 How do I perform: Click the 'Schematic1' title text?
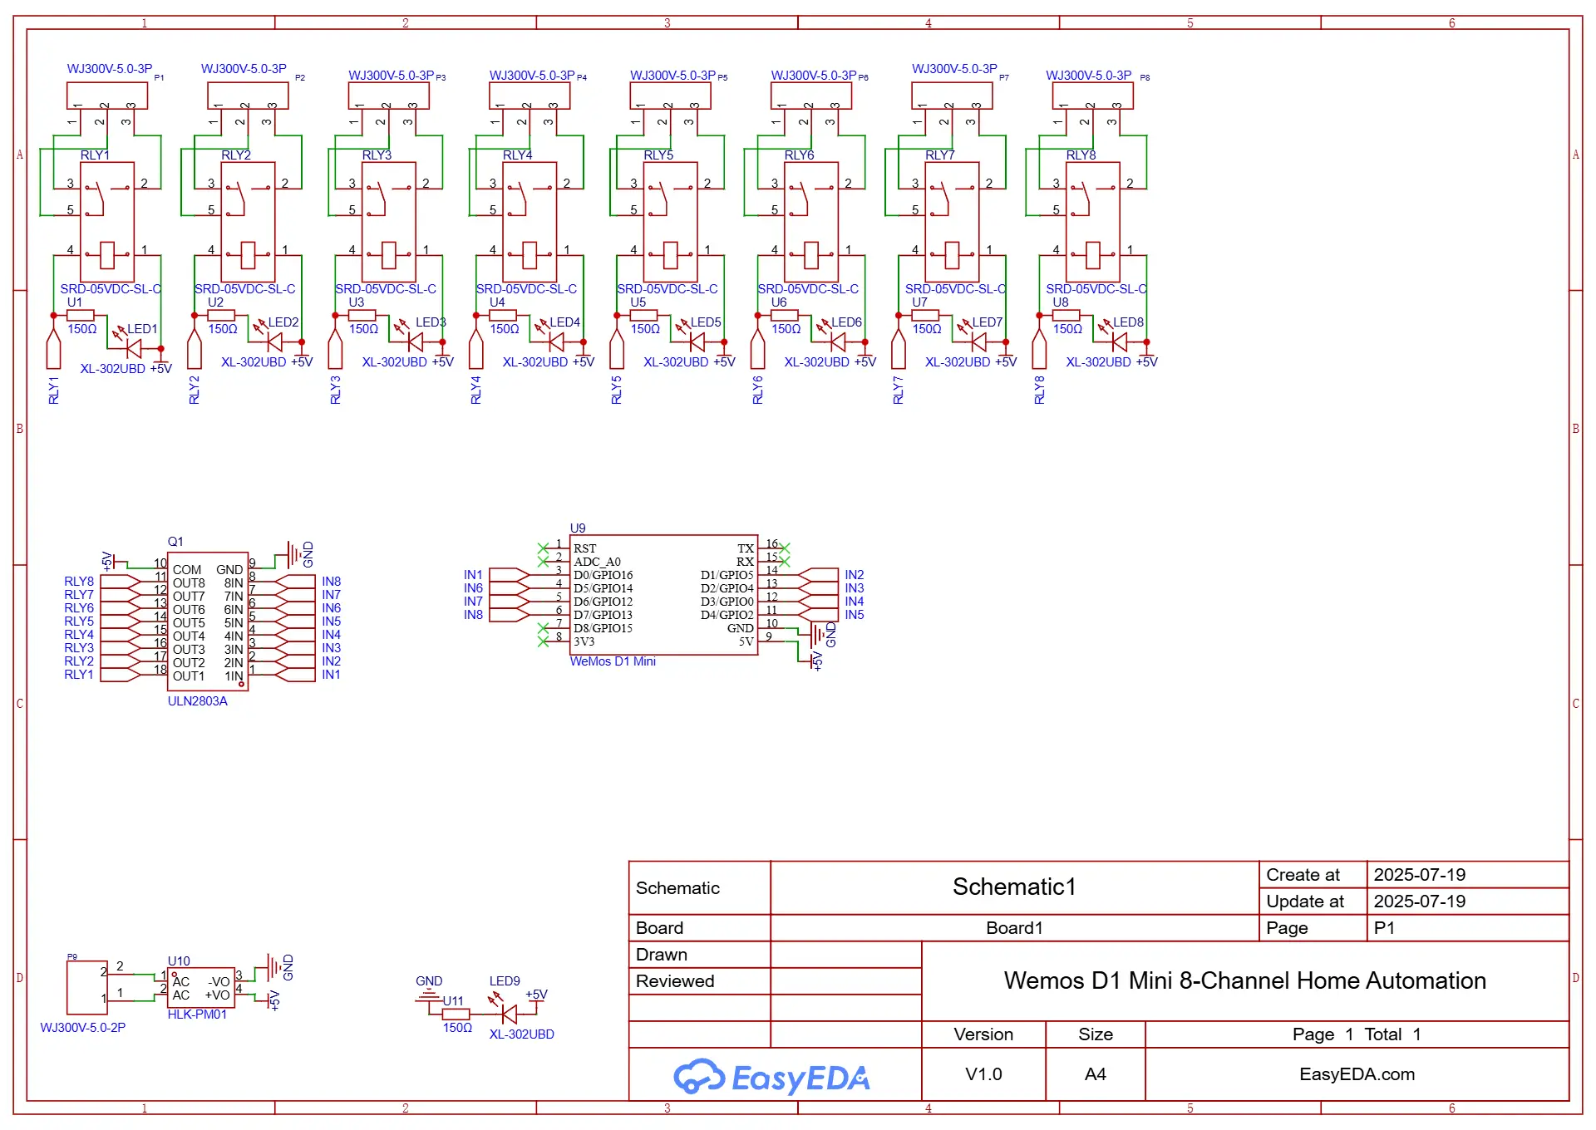[x=1014, y=887]
